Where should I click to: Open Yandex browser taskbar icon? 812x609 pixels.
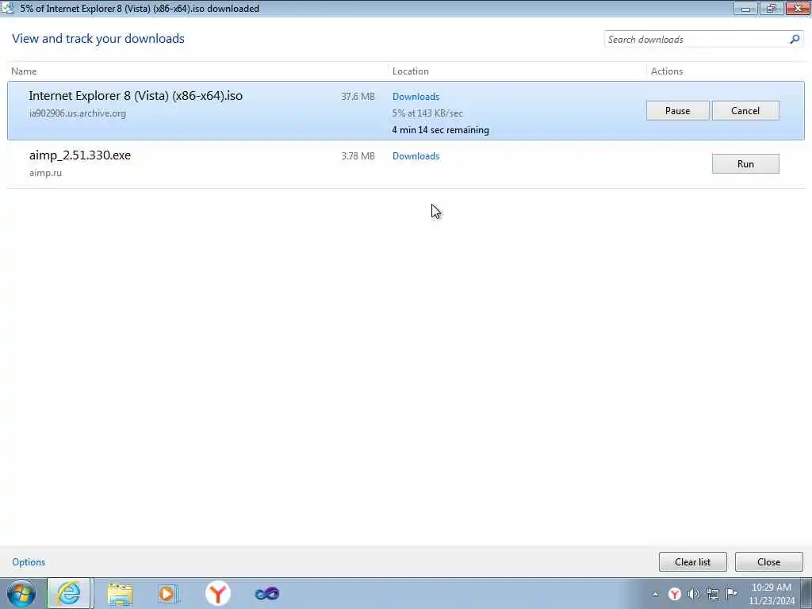click(x=218, y=593)
